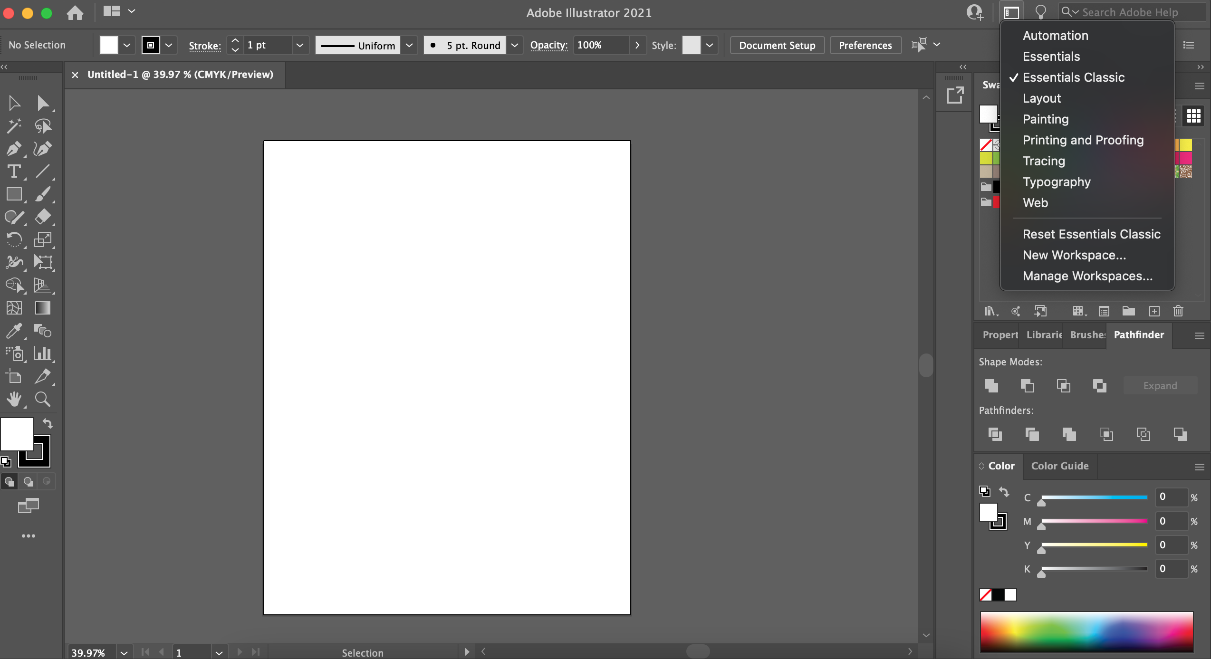This screenshot has width=1211, height=659.
Task: Expand the Opacity slider arrow
Action: (x=637, y=45)
